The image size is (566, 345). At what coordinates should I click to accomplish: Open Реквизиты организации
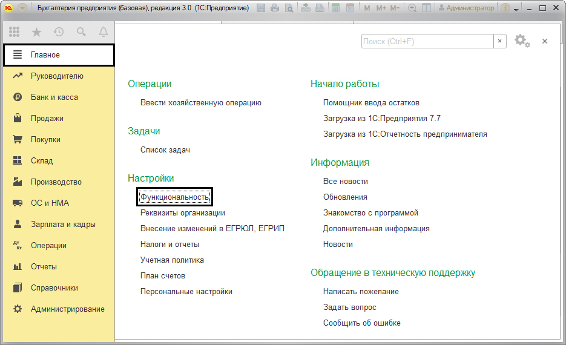pyautogui.click(x=183, y=213)
